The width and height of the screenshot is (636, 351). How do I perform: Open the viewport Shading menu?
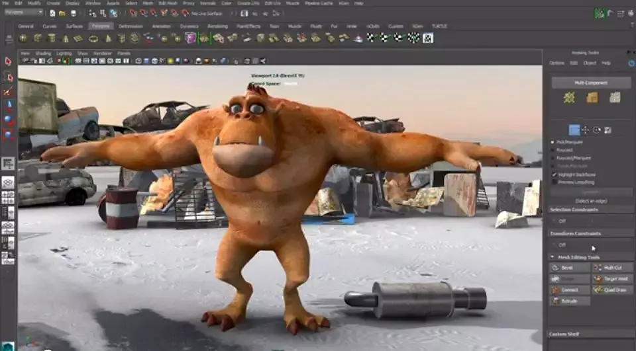(x=43, y=54)
